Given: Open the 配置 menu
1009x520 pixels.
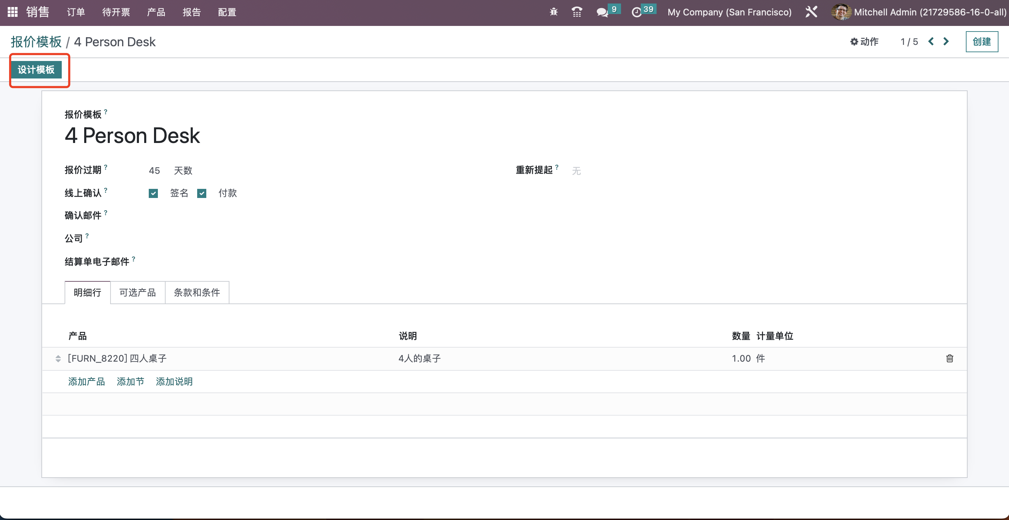Looking at the screenshot, I should tap(227, 12).
